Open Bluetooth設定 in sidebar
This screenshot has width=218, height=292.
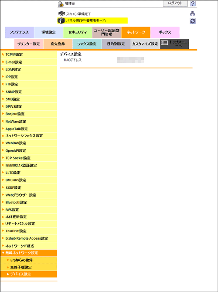(29, 202)
